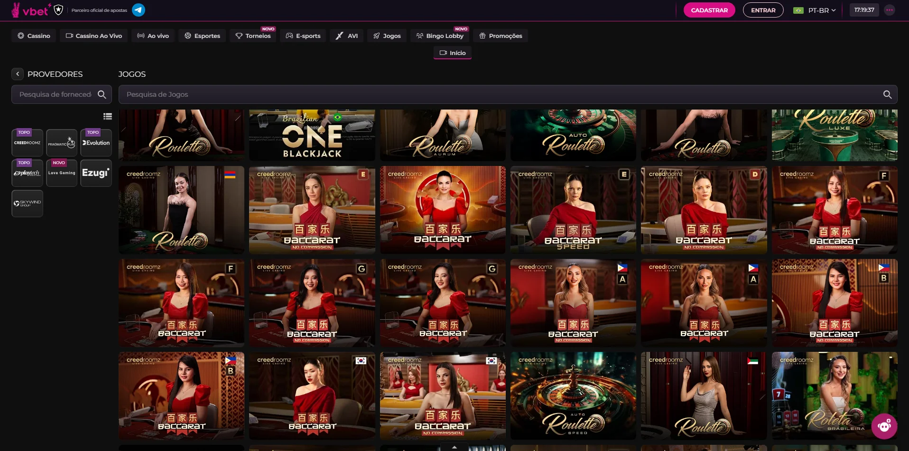This screenshot has height=451, width=909.
Task: Select the Ezugi provider
Action: click(x=96, y=173)
